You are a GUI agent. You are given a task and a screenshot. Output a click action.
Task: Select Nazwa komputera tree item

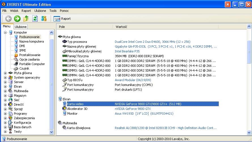coord(31,41)
